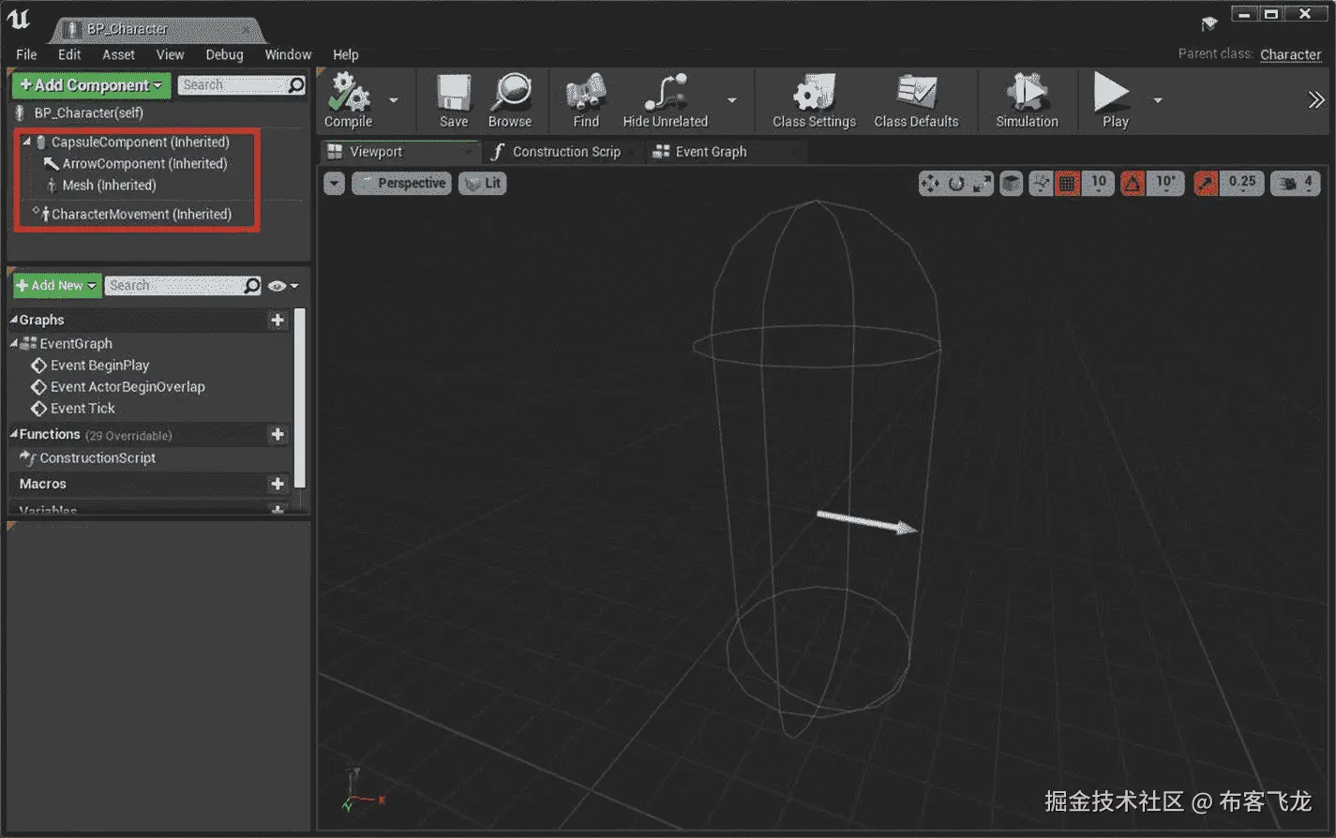Viewport: 1336px width, 838px height.
Task: Click the green Add New button
Action: (56, 286)
